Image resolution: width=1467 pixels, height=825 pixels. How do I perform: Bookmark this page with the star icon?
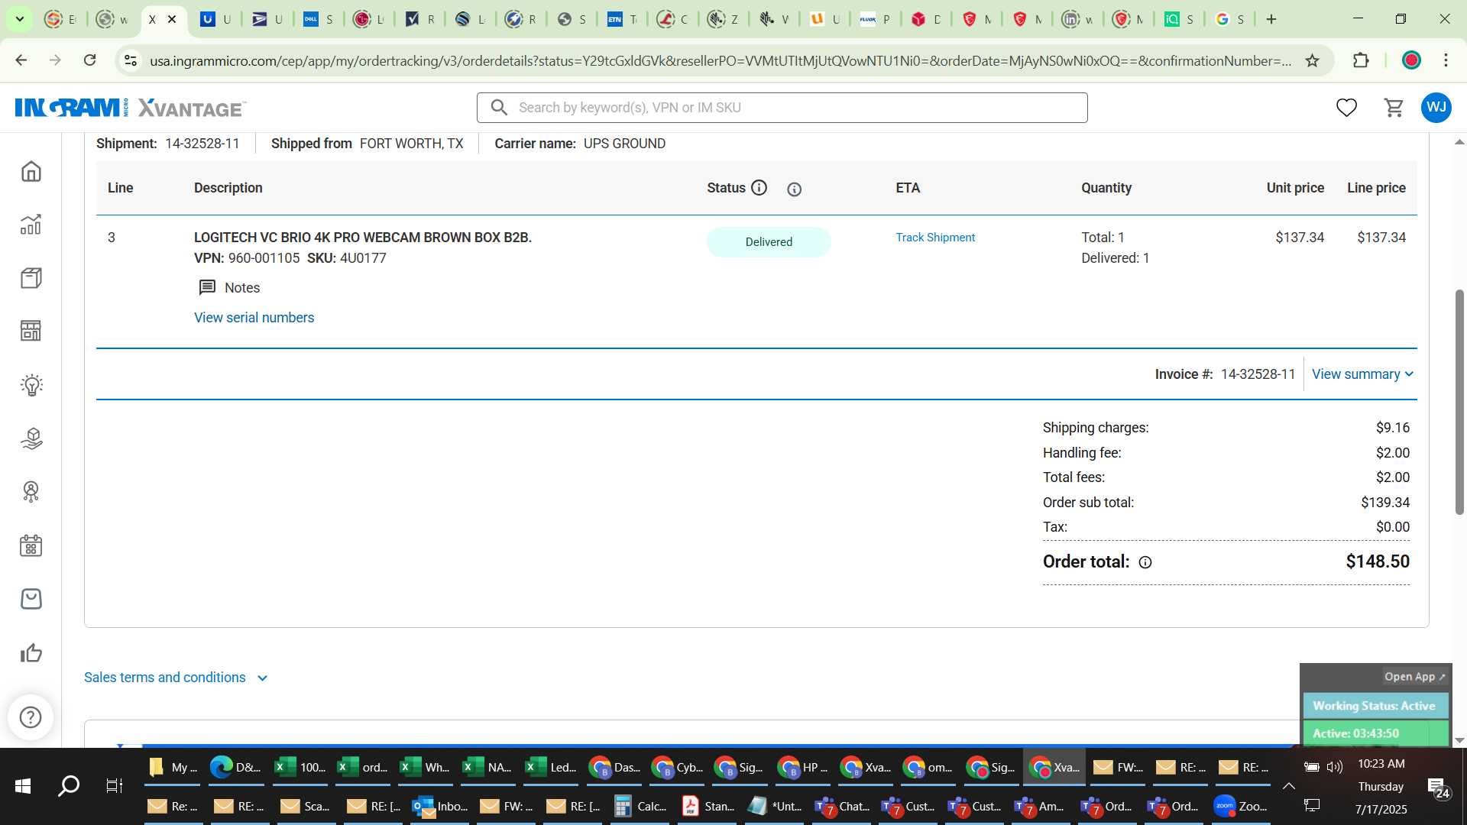[x=1312, y=60]
